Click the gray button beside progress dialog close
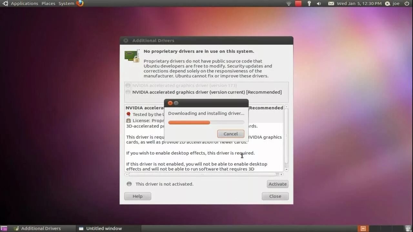This screenshot has height=232, width=413. [176, 103]
